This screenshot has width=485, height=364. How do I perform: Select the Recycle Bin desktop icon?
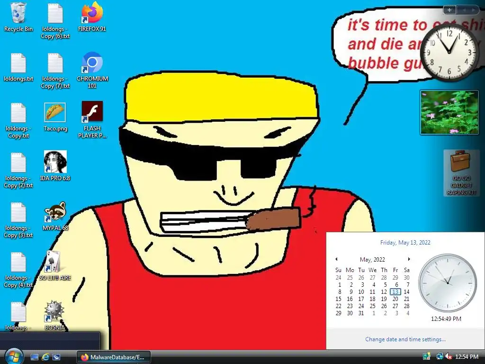[x=18, y=17]
